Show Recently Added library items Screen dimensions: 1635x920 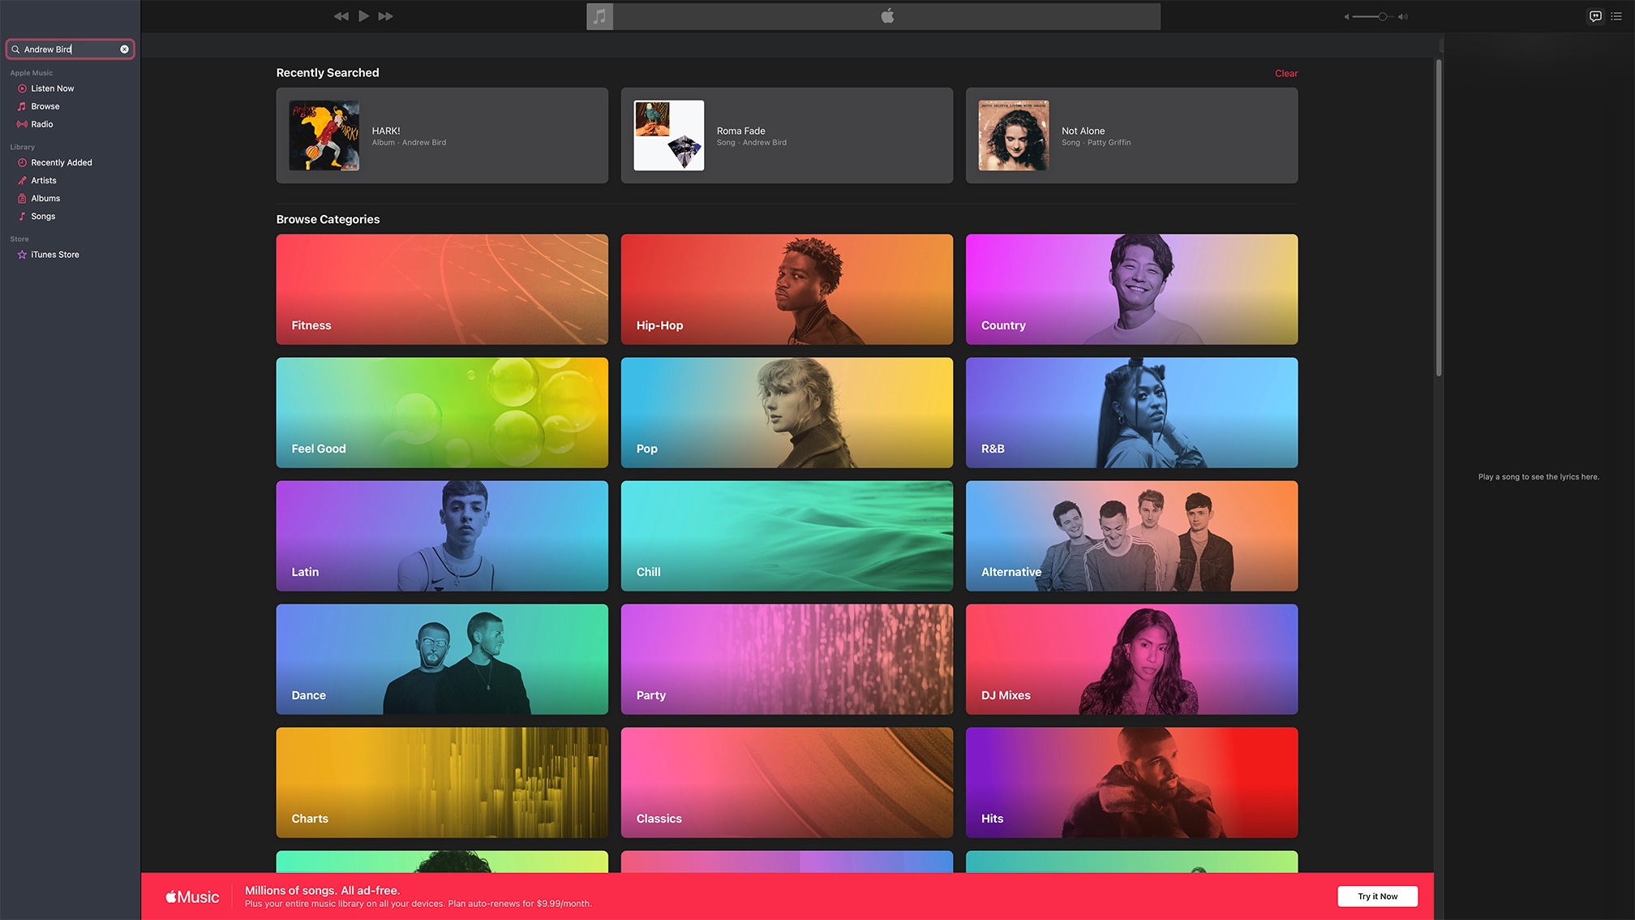pyautogui.click(x=61, y=162)
